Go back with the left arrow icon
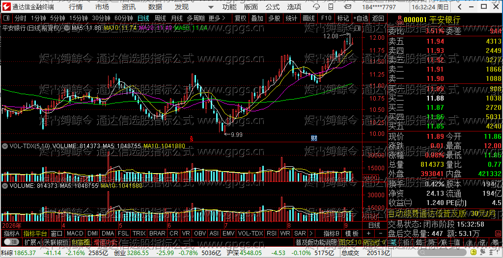 click(460, 7)
